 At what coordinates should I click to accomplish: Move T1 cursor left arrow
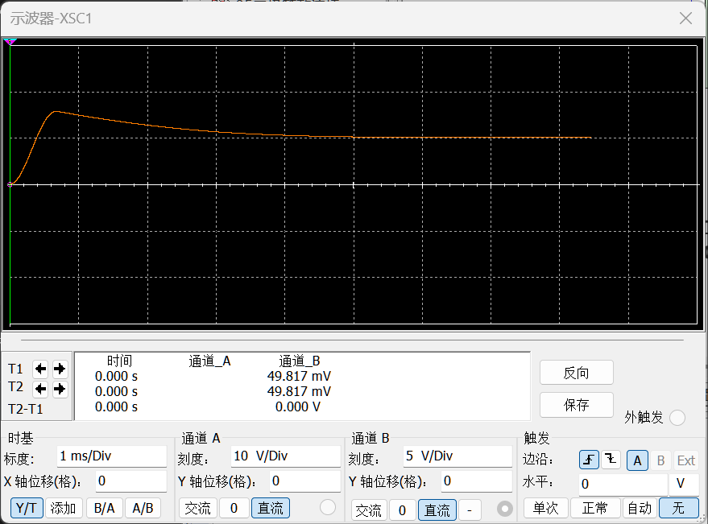click(40, 369)
